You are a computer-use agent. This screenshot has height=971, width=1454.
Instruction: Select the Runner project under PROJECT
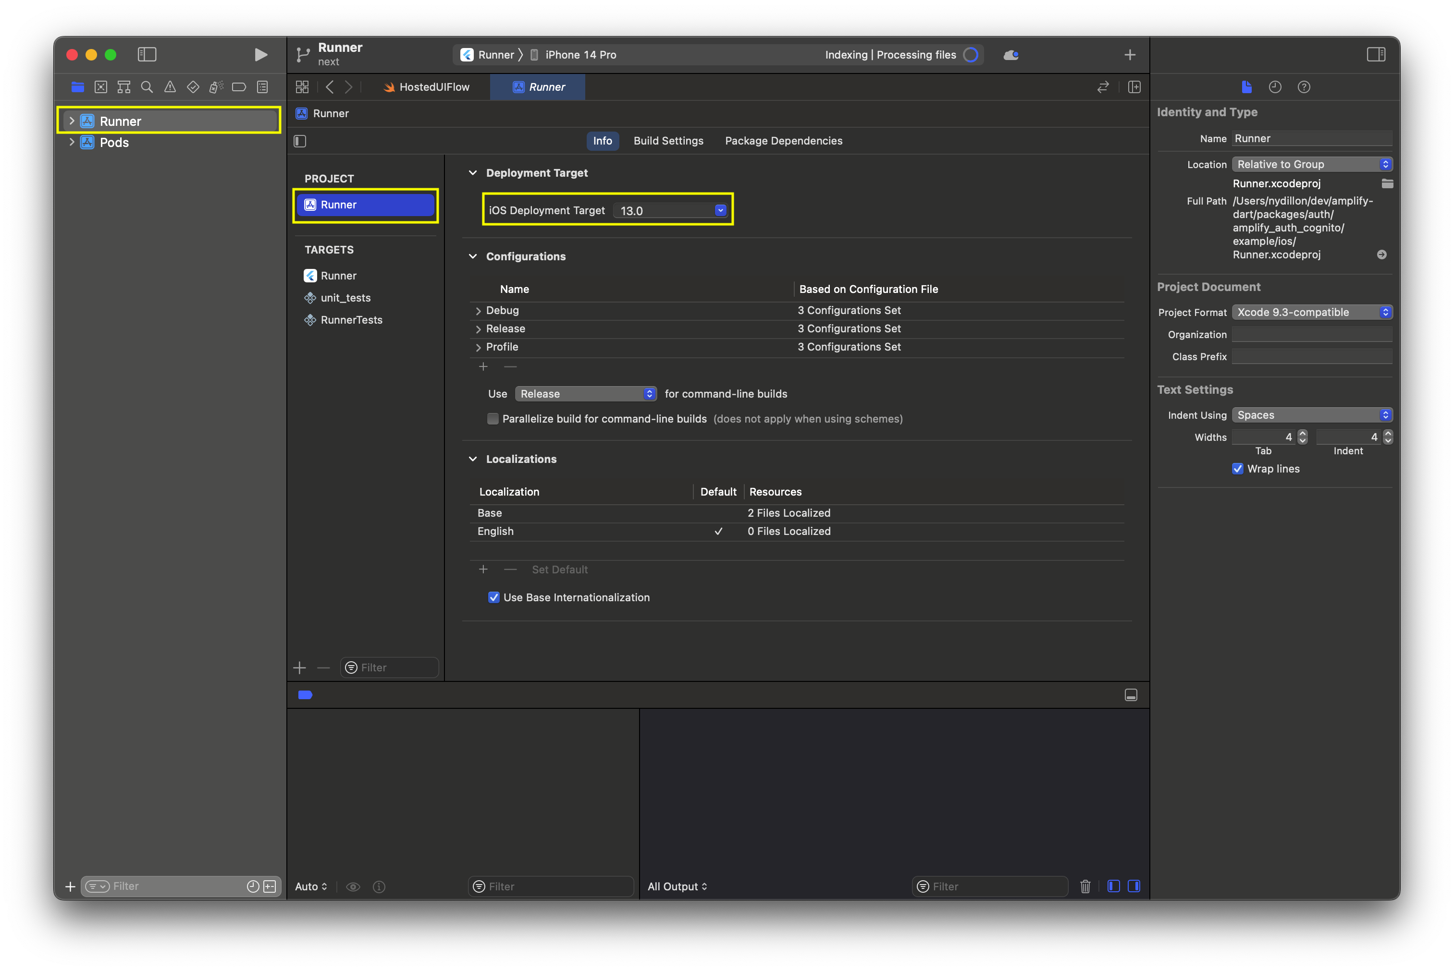coord(366,205)
